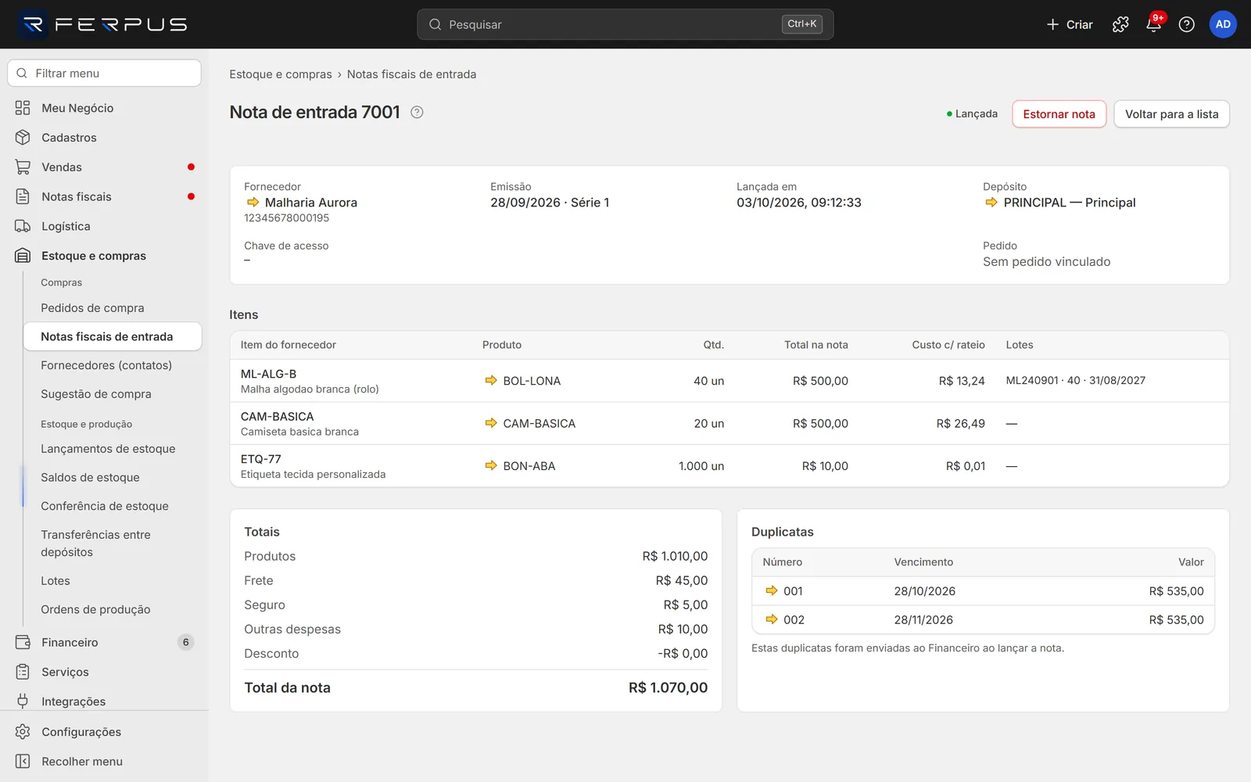Expand the Cadastros menu section

pyautogui.click(x=105, y=138)
